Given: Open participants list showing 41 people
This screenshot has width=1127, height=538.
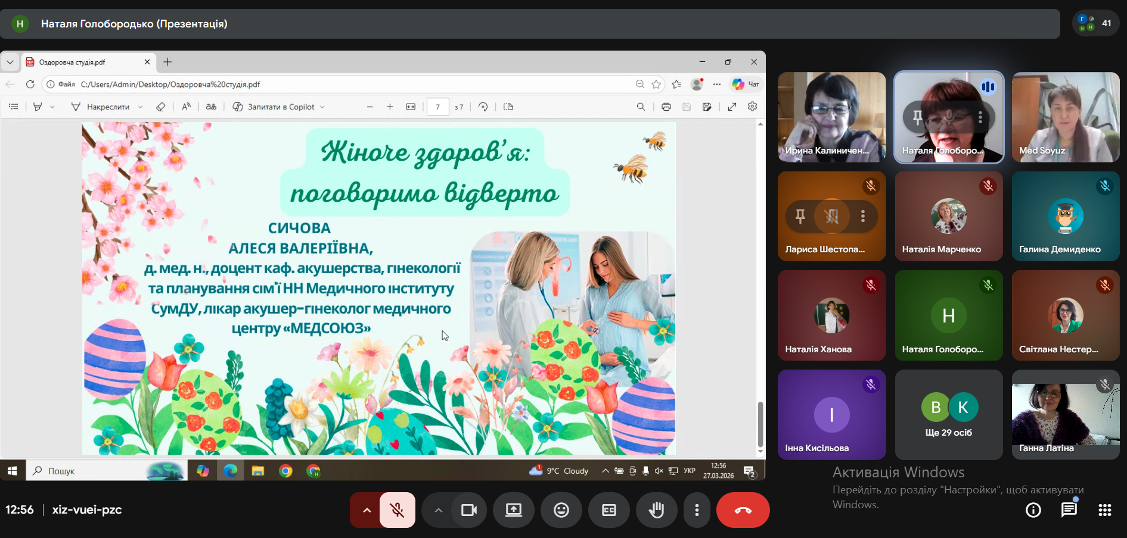Looking at the screenshot, I should point(1095,24).
